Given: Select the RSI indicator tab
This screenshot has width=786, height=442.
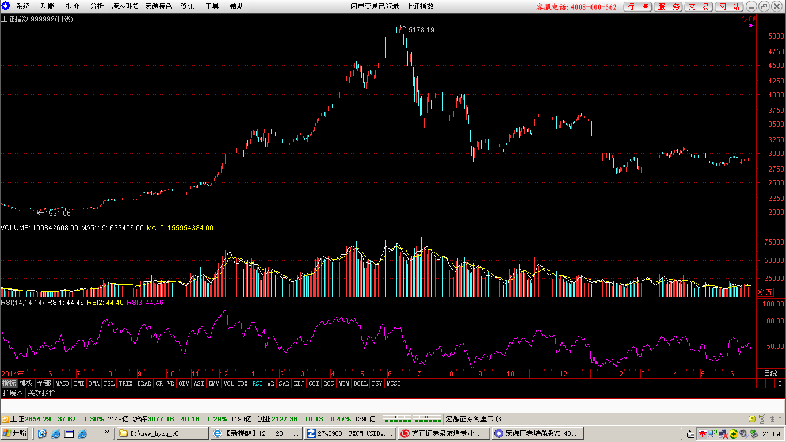Looking at the screenshot, I should [257, 383].
